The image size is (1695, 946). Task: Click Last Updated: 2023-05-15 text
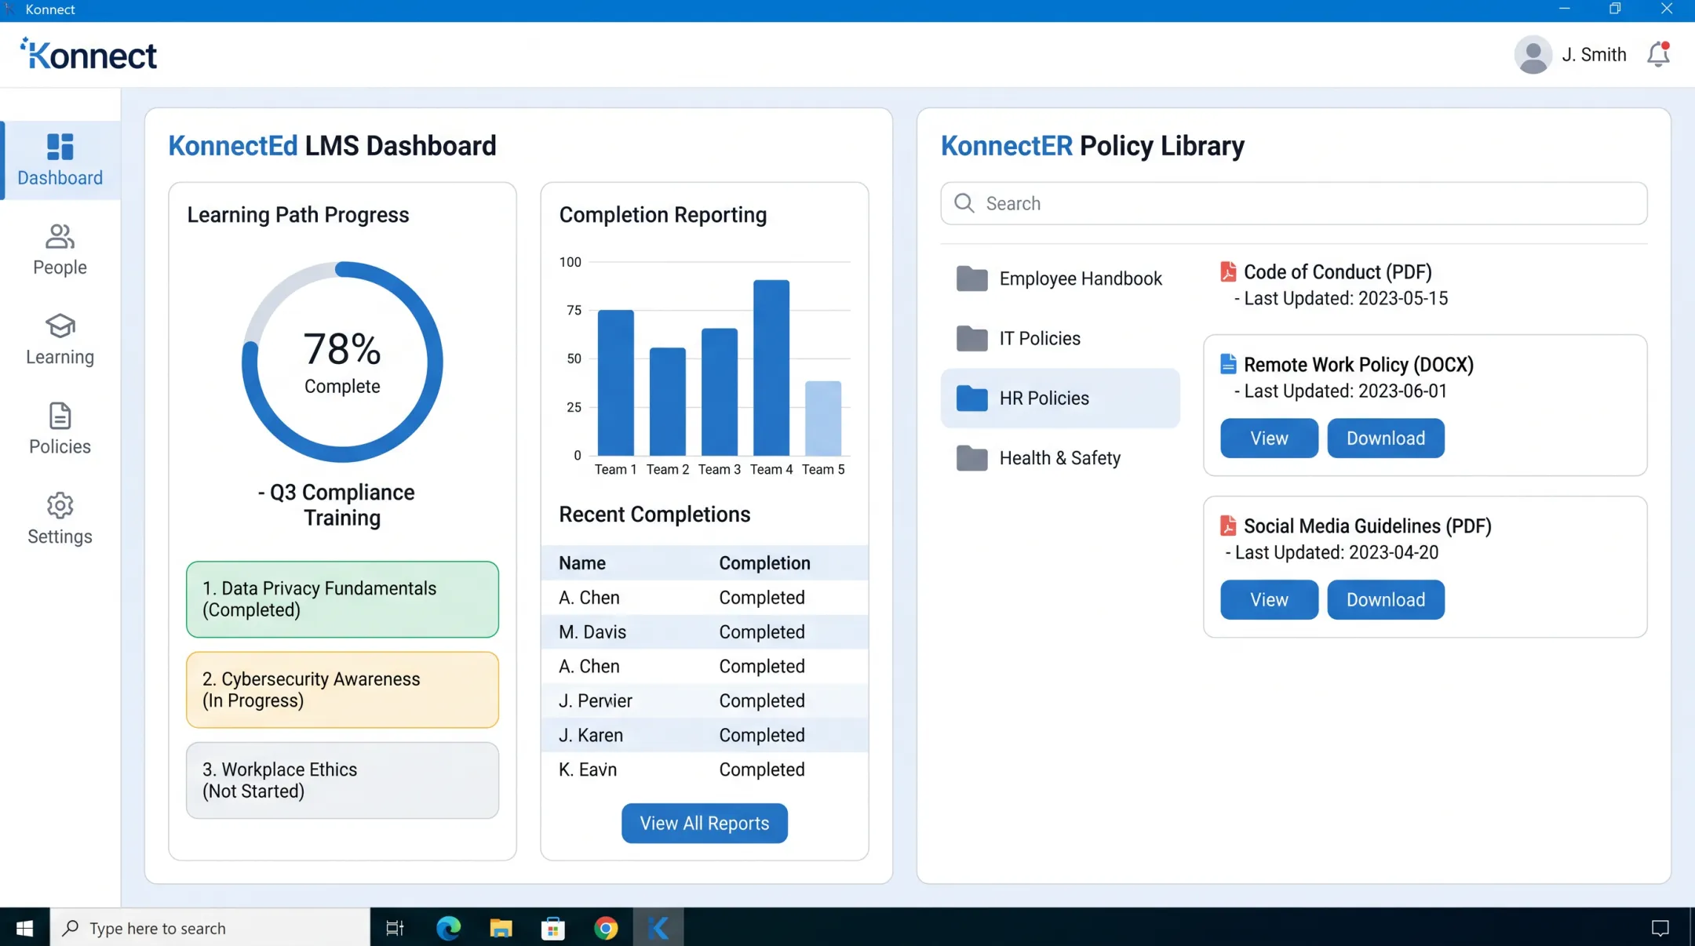(1346, 298)
